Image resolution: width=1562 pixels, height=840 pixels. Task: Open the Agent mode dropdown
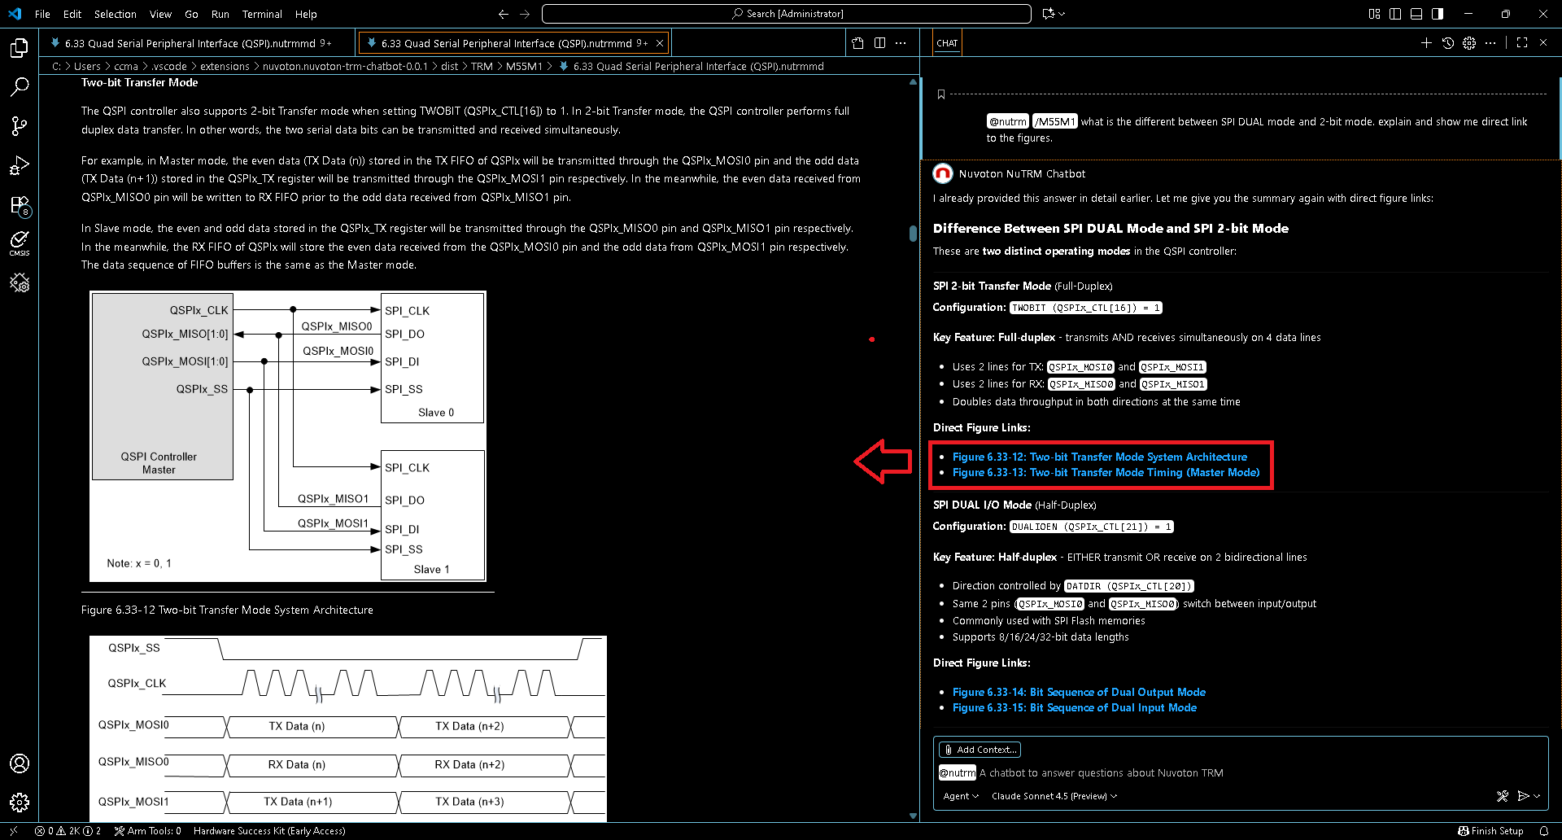(961, 796)
